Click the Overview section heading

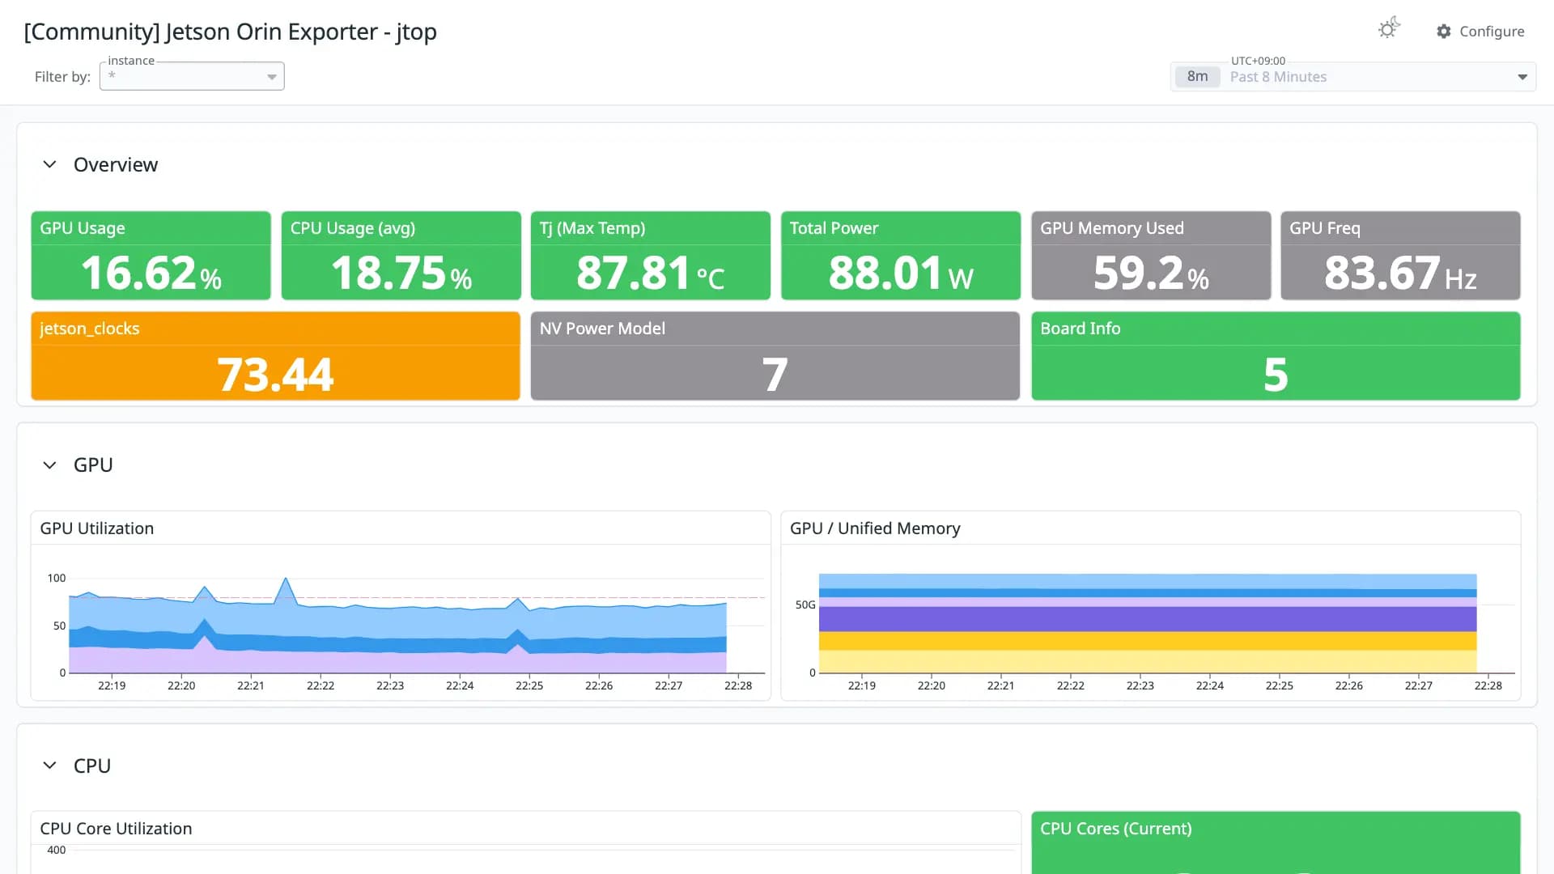tap(116, 164)
